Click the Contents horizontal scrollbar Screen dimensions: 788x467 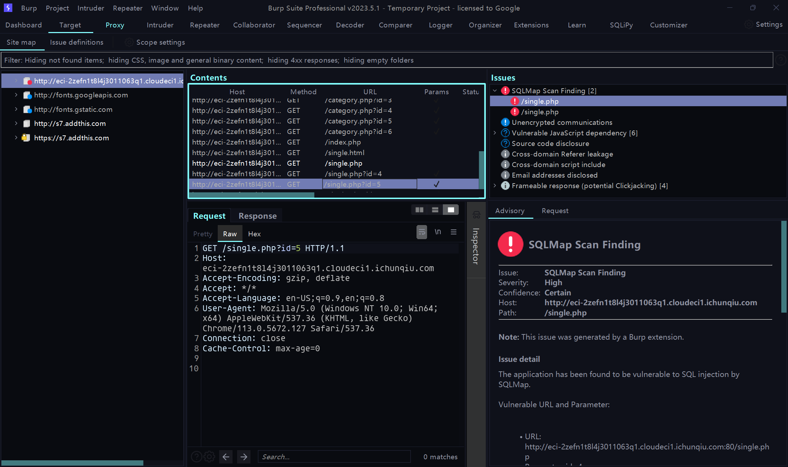pos(252,195)
